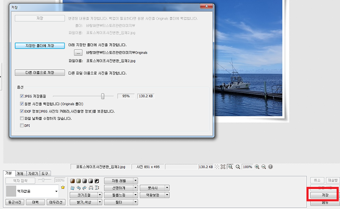Click the frame adhesion slider near 100%
Viewport: 340px width, 209px height.
tap(43, 180)
